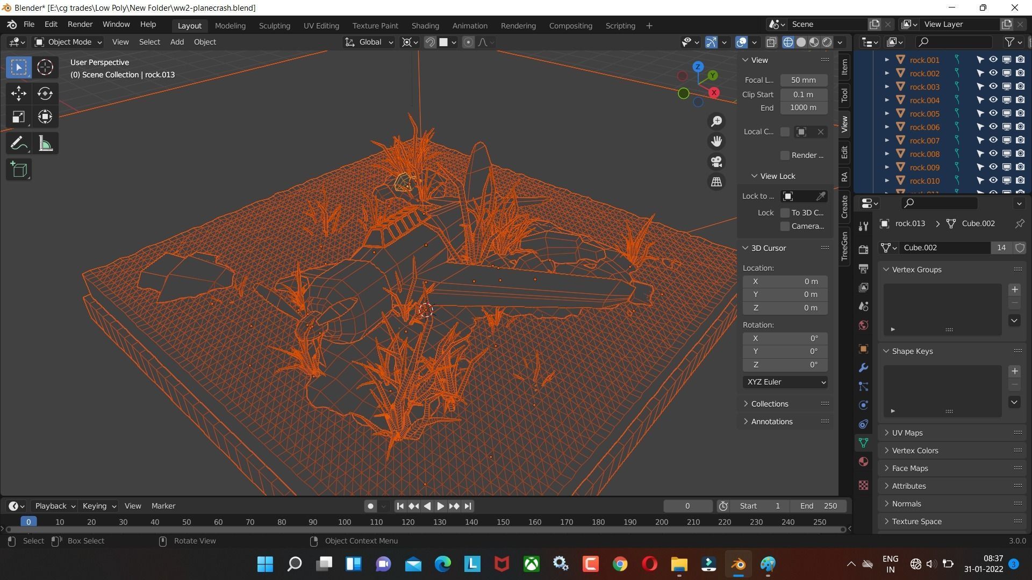
Task: Click Focal Length 50 mm field
Action: [x=803, y=80]
